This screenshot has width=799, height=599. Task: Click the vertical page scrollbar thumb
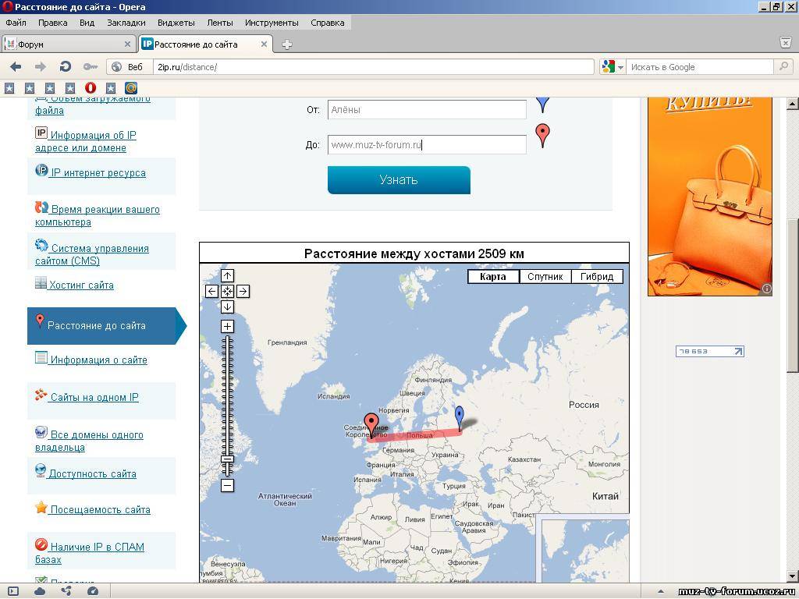click(x=792, y=296)
